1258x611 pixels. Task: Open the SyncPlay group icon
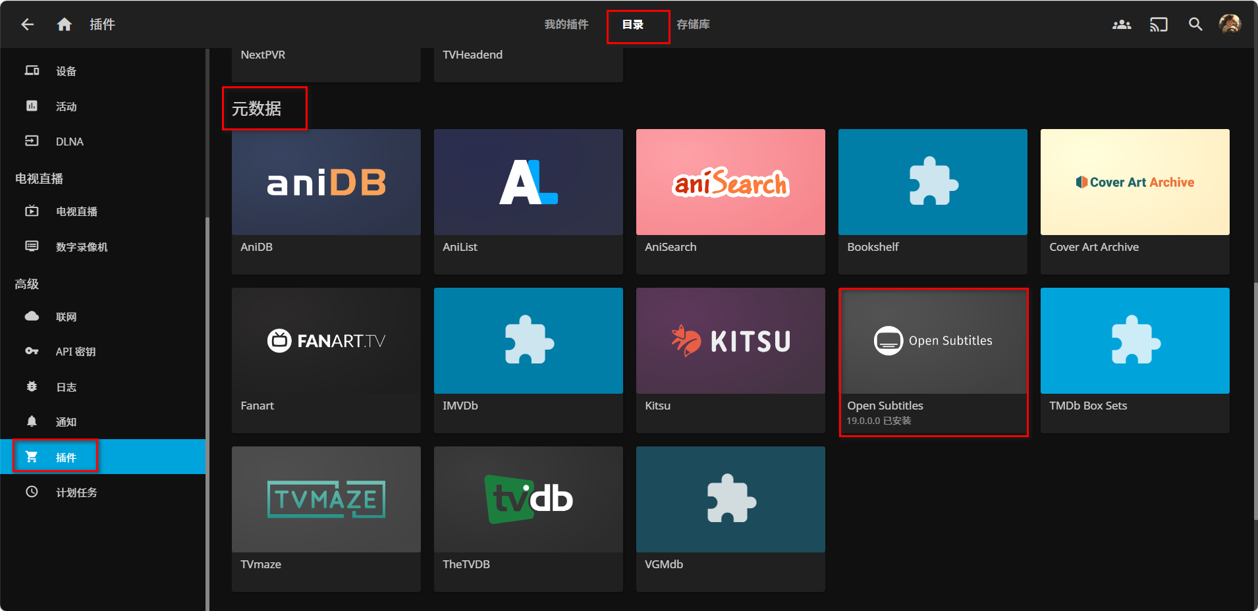1121,24
